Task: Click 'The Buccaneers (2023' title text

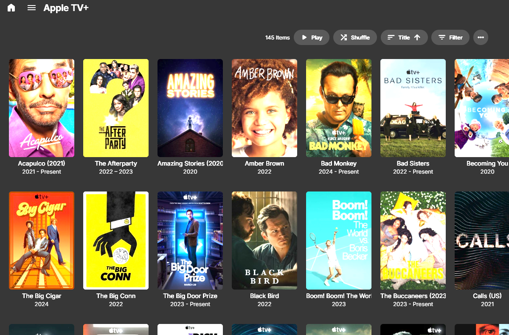Action: (413, 296)
